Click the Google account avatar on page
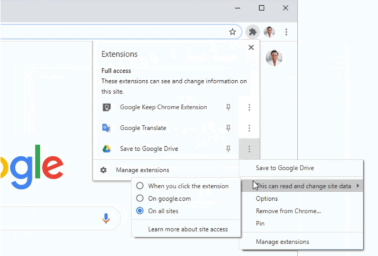Viewport: 378px width, 256px height. pos(274,57)
